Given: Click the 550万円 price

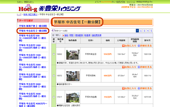Looking at the screenshot, I should [x=107, y=54].
